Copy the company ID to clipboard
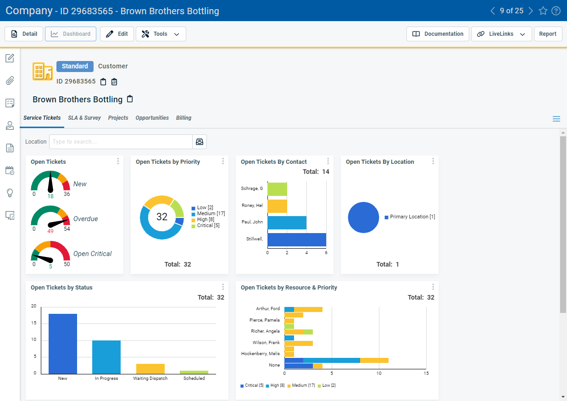Screen dimensions: 567x401 [103, 82]
